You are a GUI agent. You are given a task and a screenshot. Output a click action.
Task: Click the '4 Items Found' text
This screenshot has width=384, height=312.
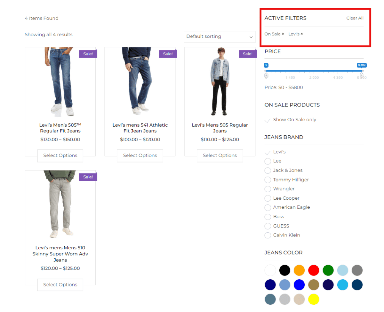42,18
